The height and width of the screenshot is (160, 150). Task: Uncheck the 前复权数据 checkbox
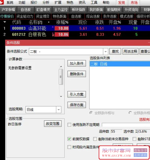(69, 139)
